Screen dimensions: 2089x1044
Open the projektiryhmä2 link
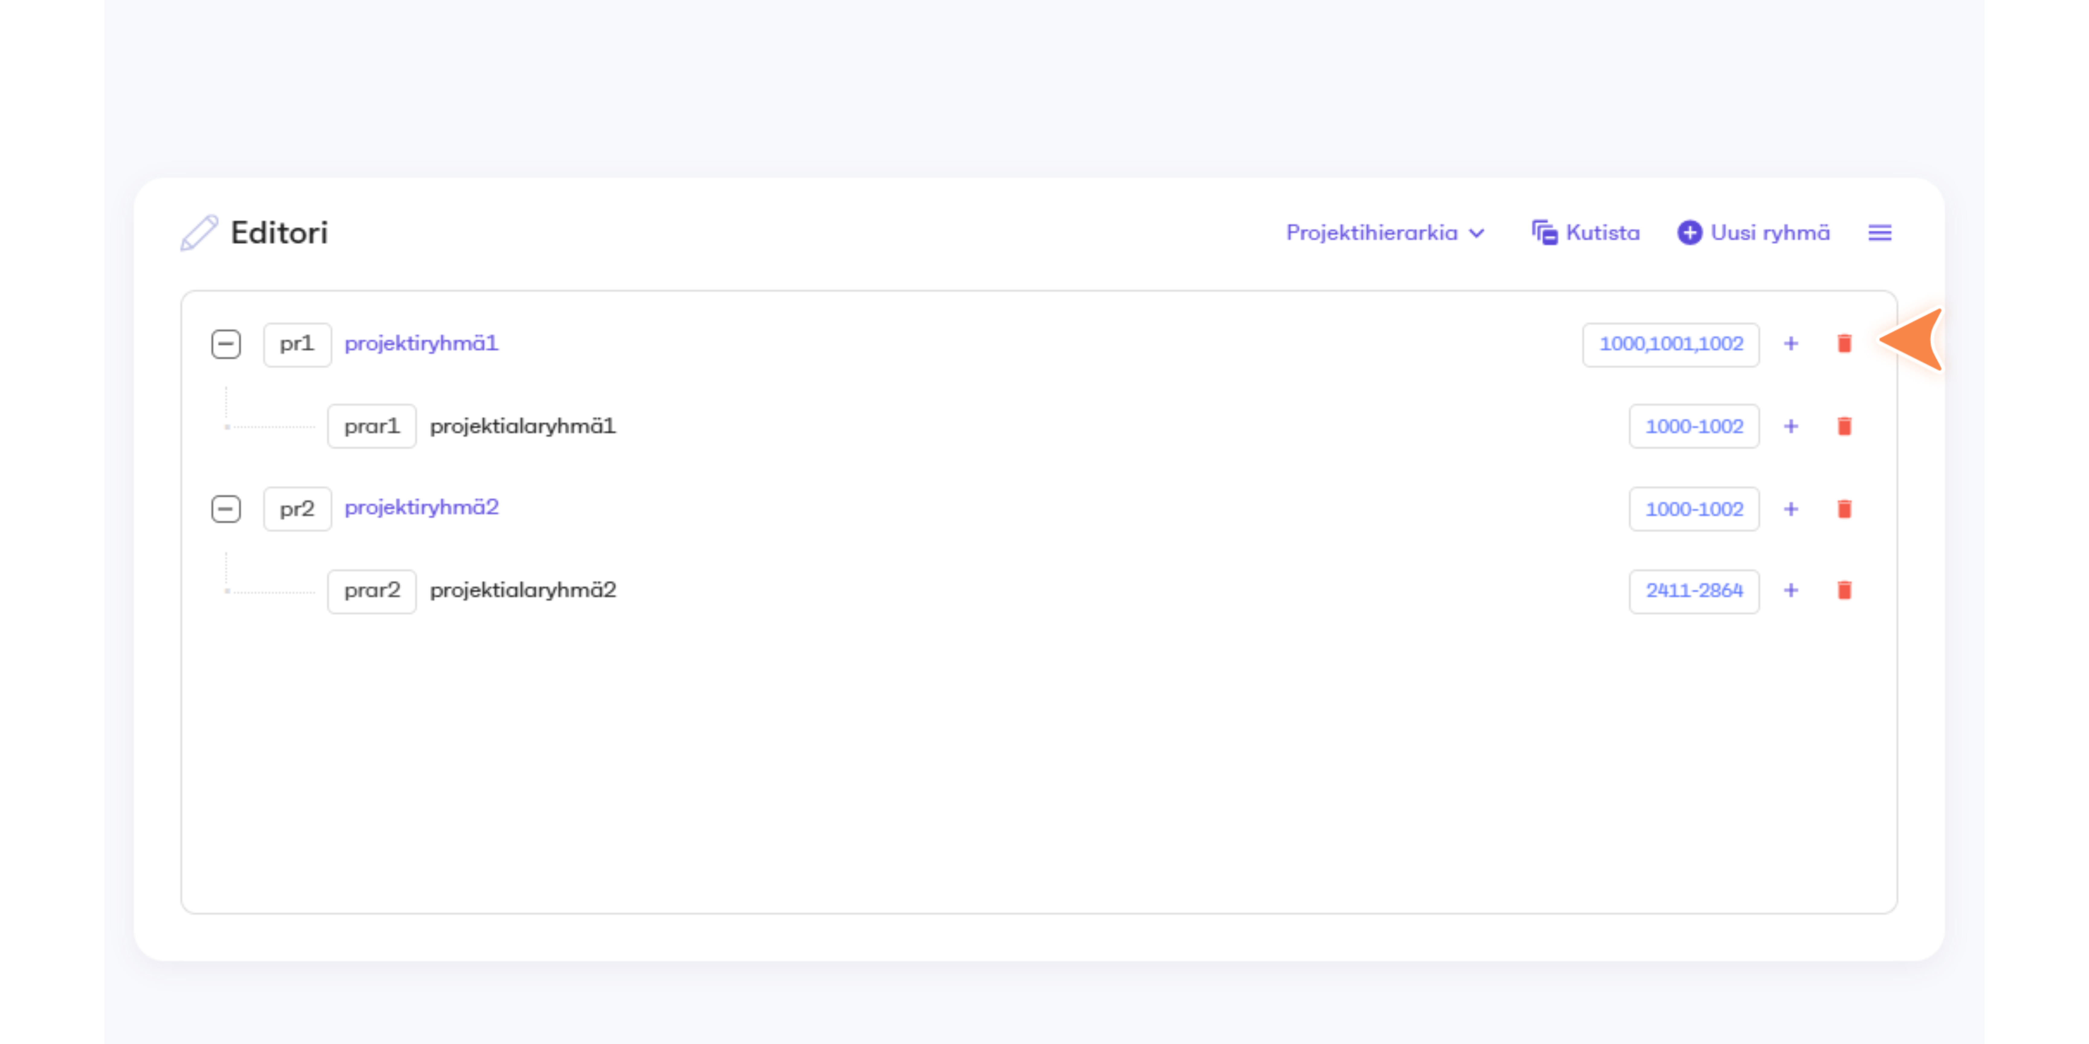tap(422, 507)
